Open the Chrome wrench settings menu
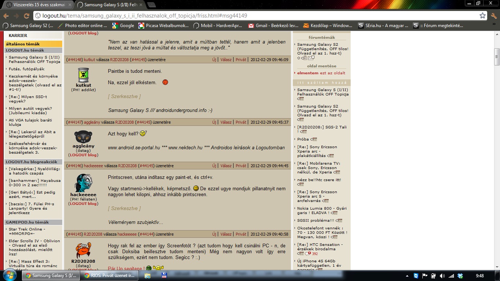The width and height of the screenshot is (500, 281). [x=494, y=16]
